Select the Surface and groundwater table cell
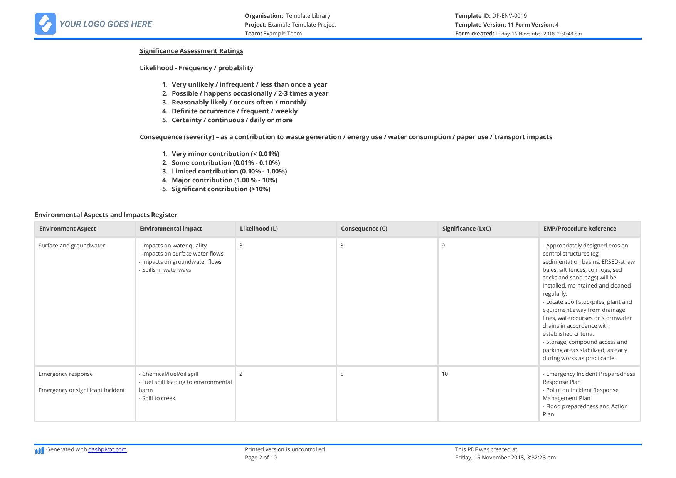This screenshot has height=478, width=676. [72, 246]
